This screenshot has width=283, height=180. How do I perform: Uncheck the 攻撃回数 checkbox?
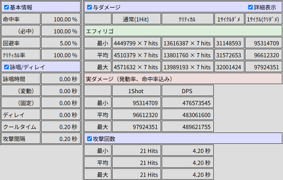coord(89,139)
